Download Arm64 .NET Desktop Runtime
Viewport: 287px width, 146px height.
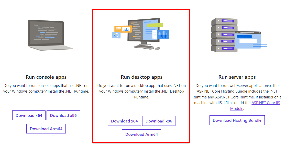141,134
